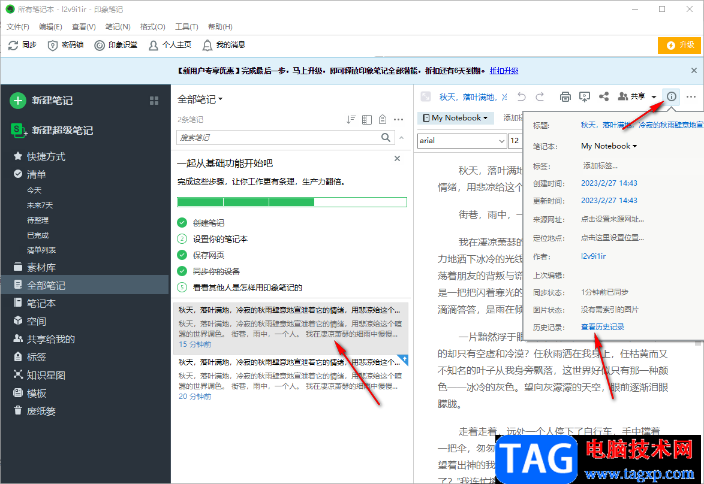Select Today under the checklist
Image resolution: width=704 pixels, height=484 pixels.
[34, 190]
